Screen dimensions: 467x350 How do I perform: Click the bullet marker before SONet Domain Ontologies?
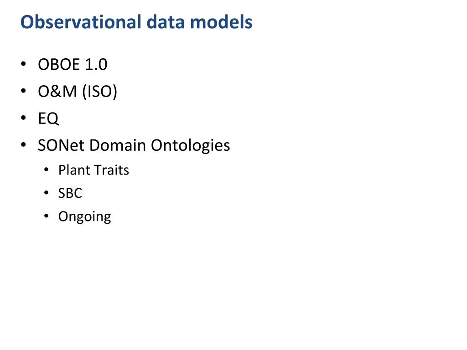coord(24,145)
